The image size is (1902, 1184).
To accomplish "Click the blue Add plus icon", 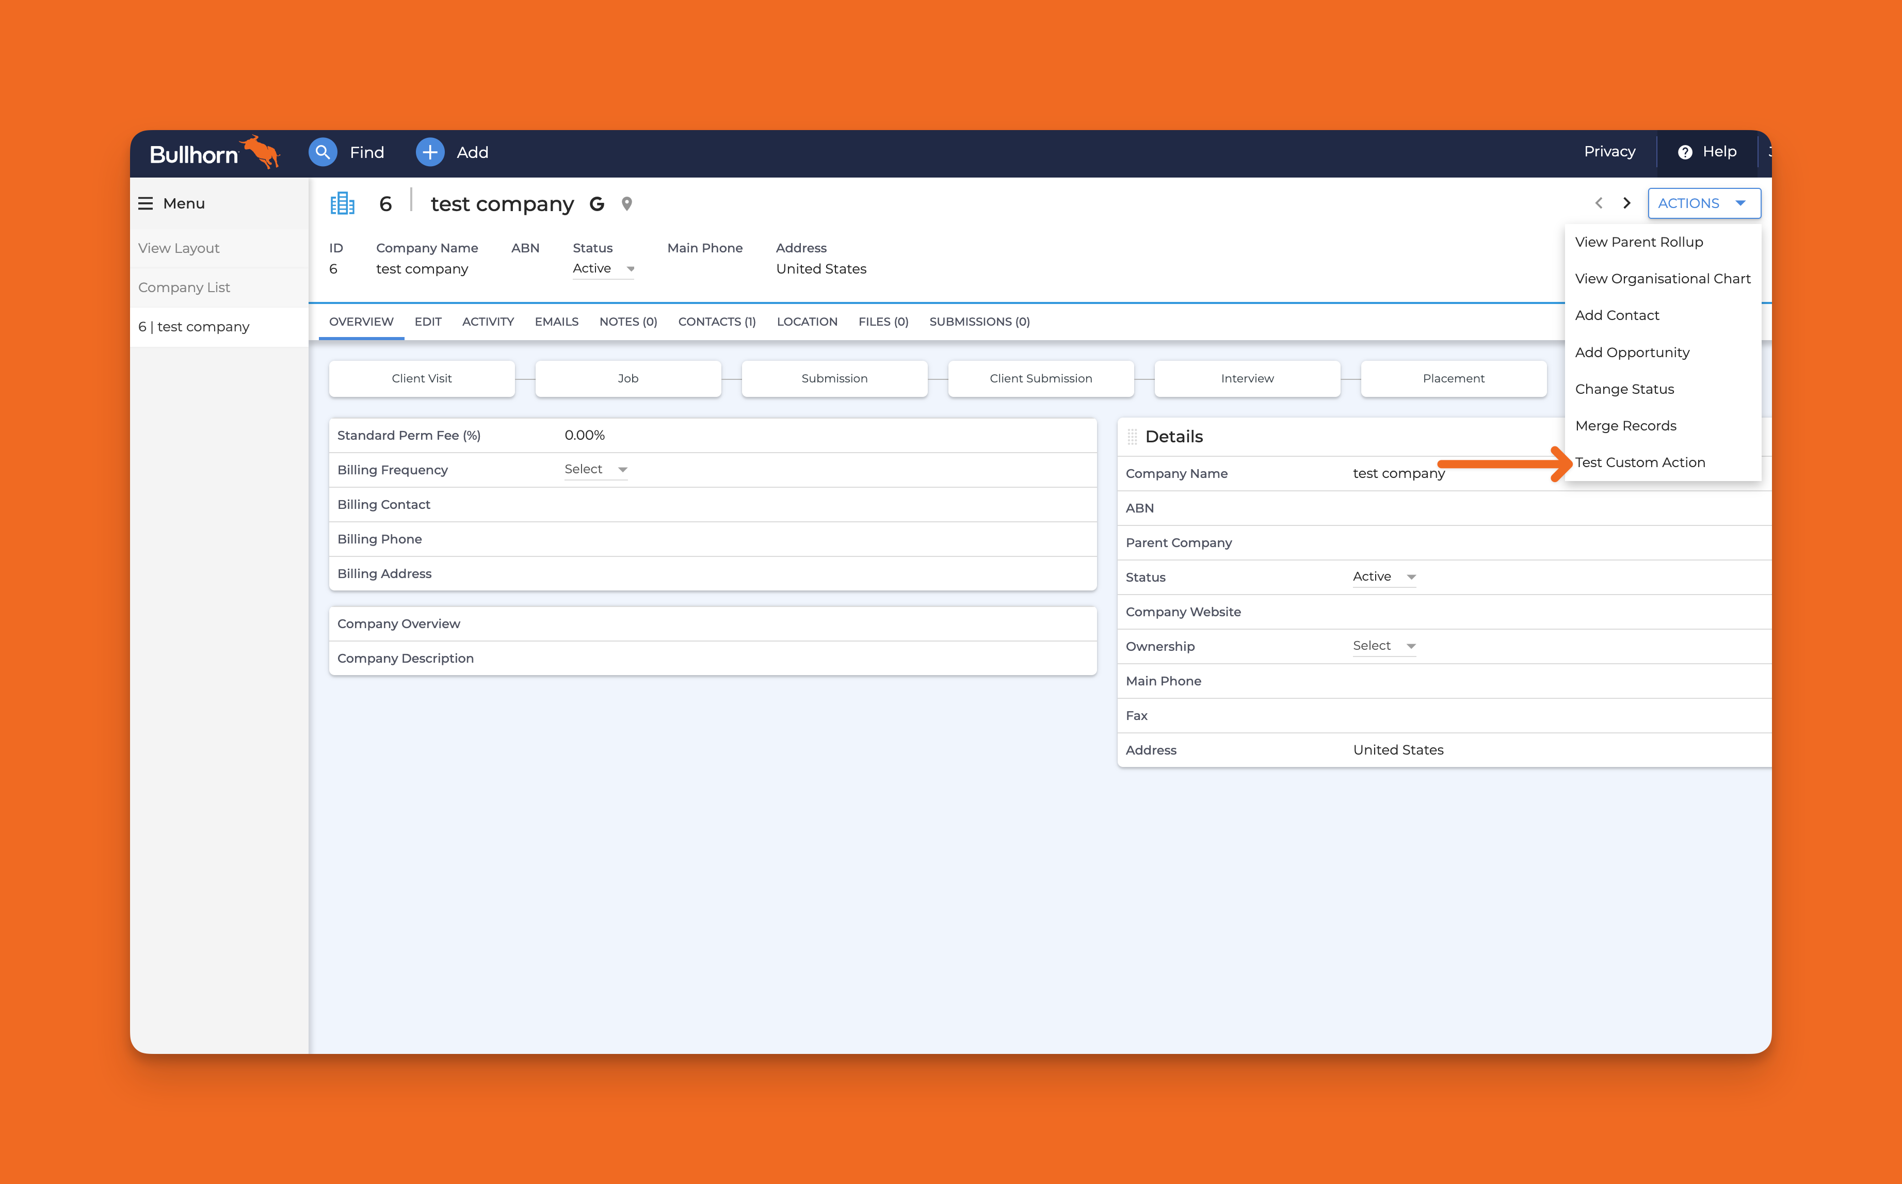I will coord(430,152).
